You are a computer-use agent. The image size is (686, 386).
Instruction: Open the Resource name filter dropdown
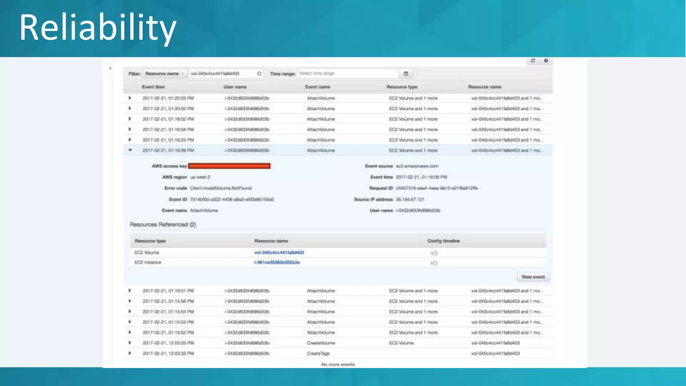[x=164, y=74]
